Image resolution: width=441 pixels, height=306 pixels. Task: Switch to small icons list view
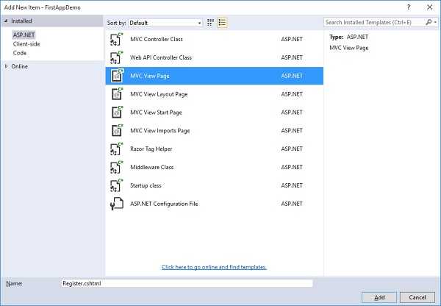[x=222, y=23]
